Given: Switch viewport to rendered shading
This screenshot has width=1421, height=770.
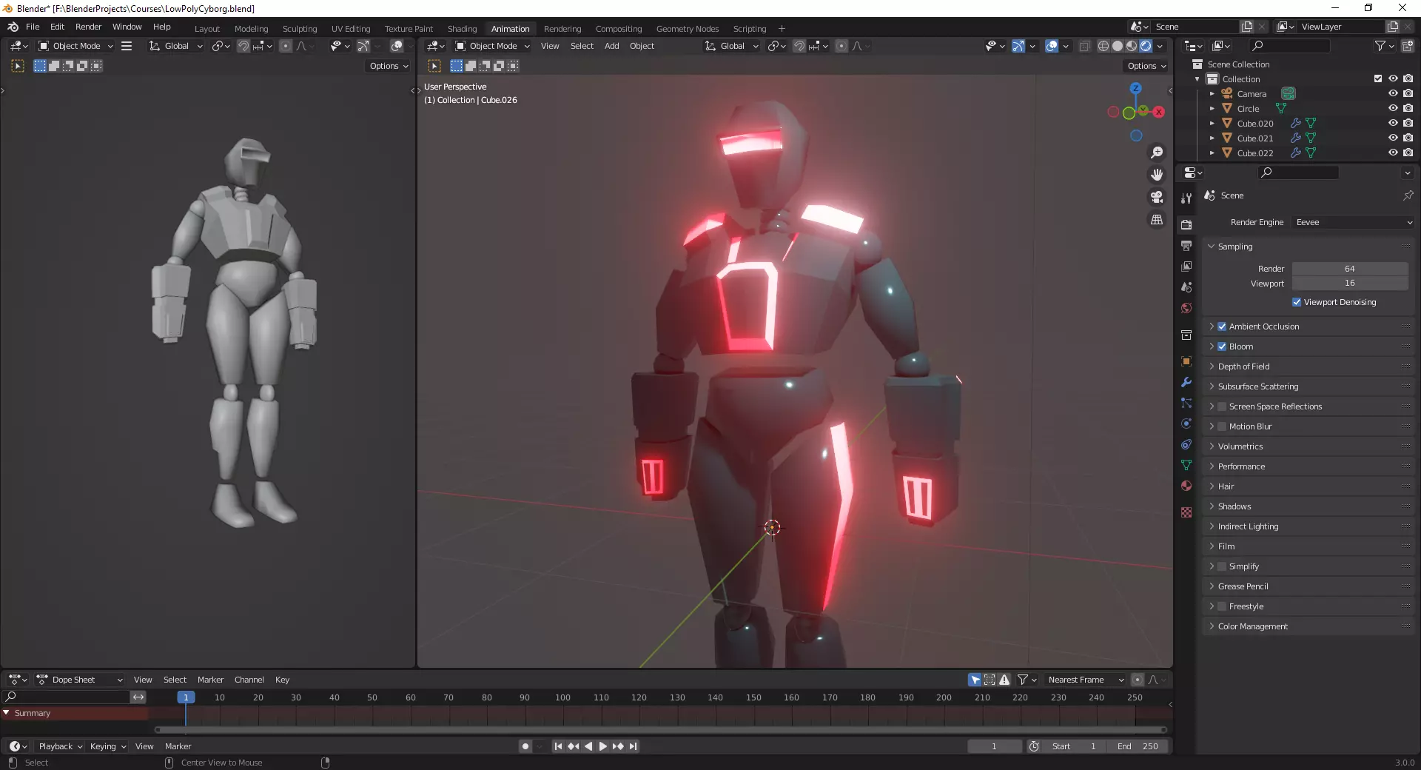Looking at the screenshot, I should pos(1146,46).
